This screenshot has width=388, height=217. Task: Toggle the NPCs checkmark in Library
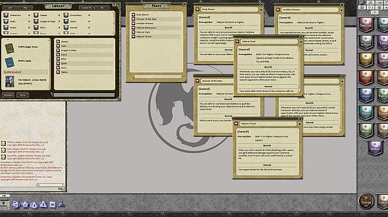[59, 27]
